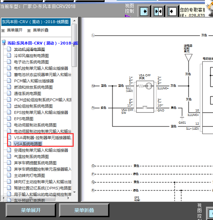The height and width of the screenshot is (220, 213).
Task: Click document icon beside 电子动力系统电路图
Action: [x=9, y=62]
